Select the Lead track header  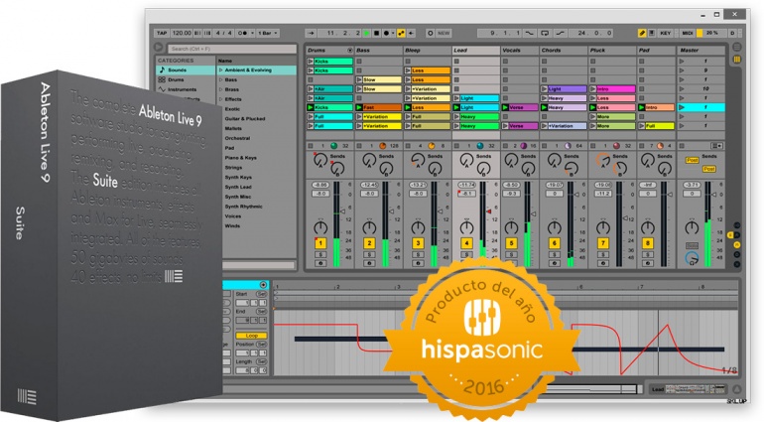click(476, 51)
